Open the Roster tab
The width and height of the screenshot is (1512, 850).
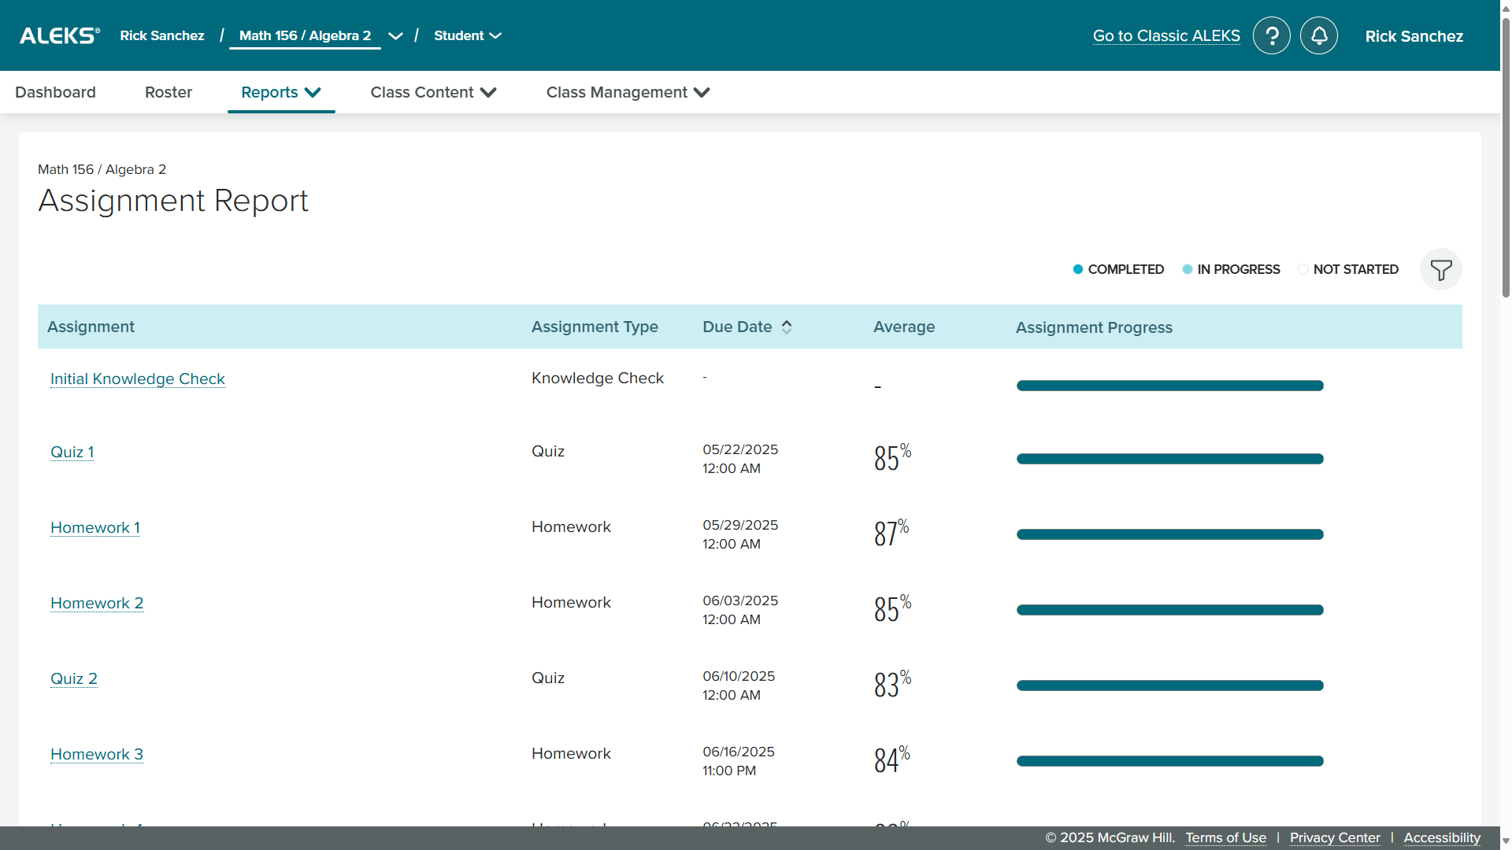pos(169,92)
